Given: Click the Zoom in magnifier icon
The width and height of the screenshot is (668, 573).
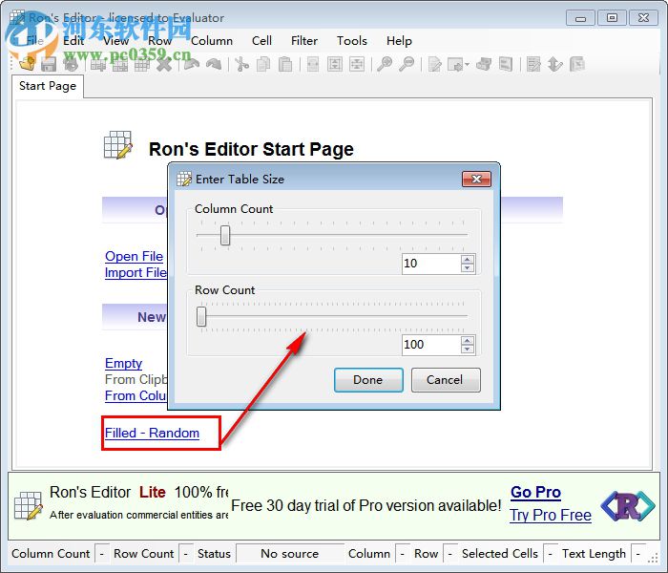Looking at the screenshot, I should click(x=385, y=64).
